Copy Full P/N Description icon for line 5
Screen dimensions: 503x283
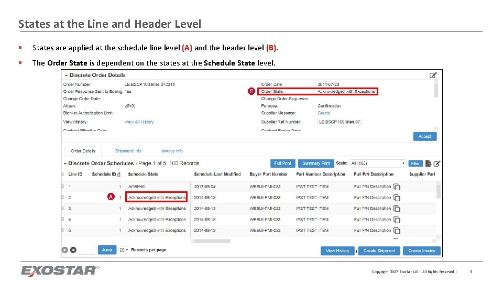click(x=397, y=231)
